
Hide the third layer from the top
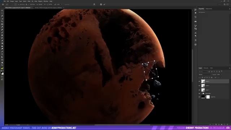click(x=199, y=90)
